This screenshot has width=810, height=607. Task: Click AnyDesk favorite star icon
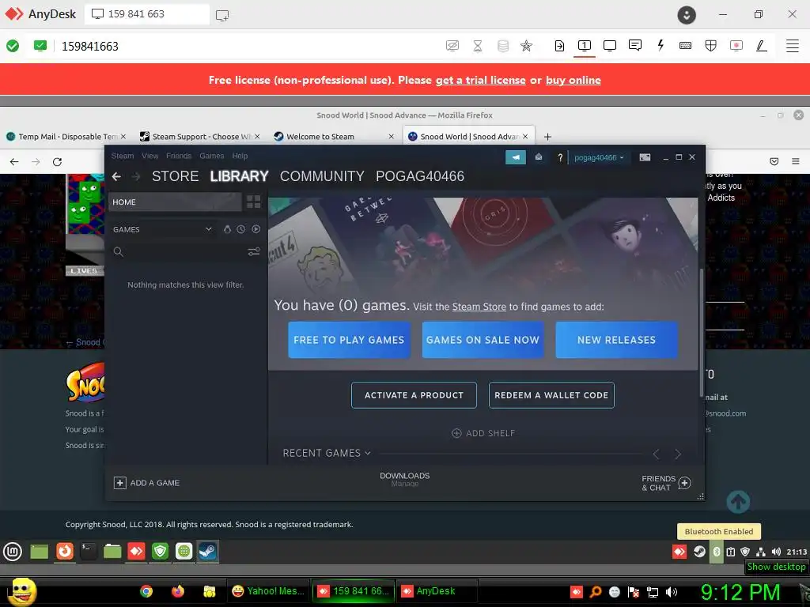(x=526, y=45)
